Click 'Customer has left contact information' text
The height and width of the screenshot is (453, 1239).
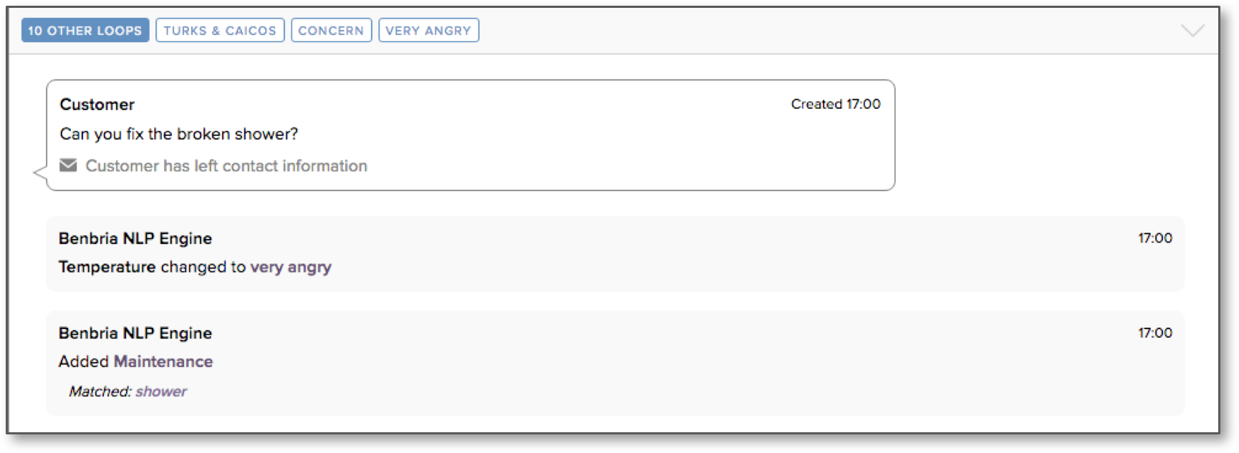point(226,166)
